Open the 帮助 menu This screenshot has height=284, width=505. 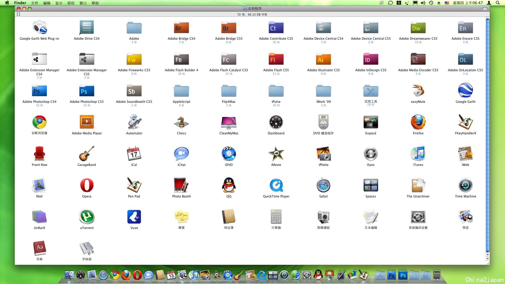click(x=95, y=3)
